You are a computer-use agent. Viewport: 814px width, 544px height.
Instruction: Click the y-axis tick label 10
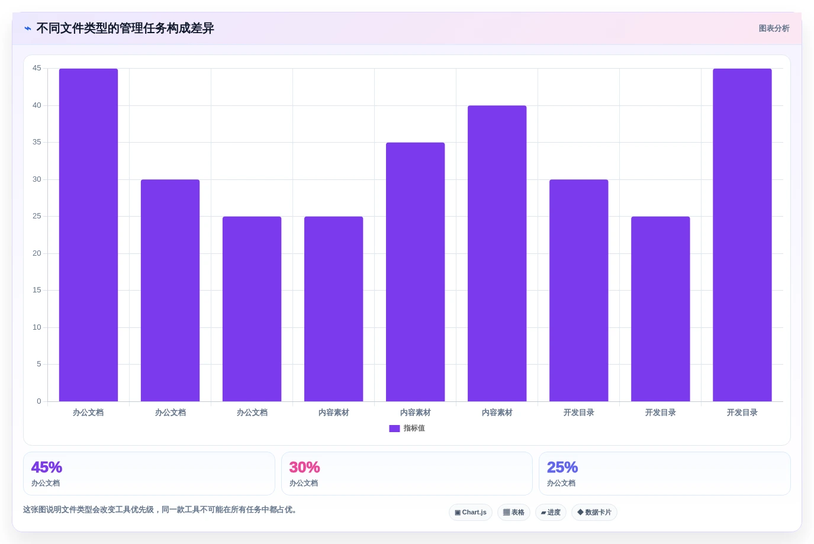tap(37, 327)
